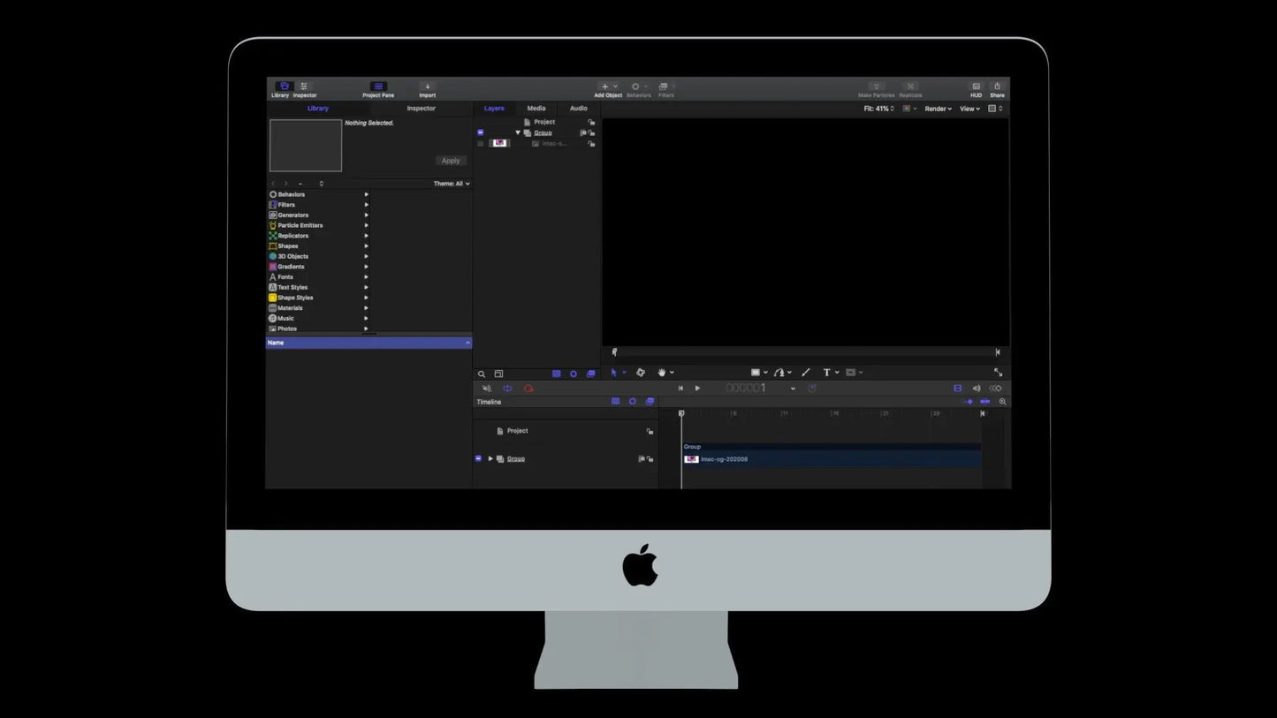Open the Theme: All dropdown
The height and width of the screenshot is (718, 1277).
click(x=452, y=184)
